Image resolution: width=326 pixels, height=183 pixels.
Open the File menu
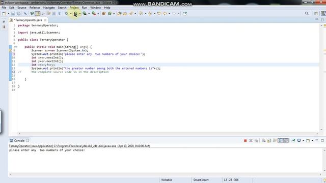(4, 8)
